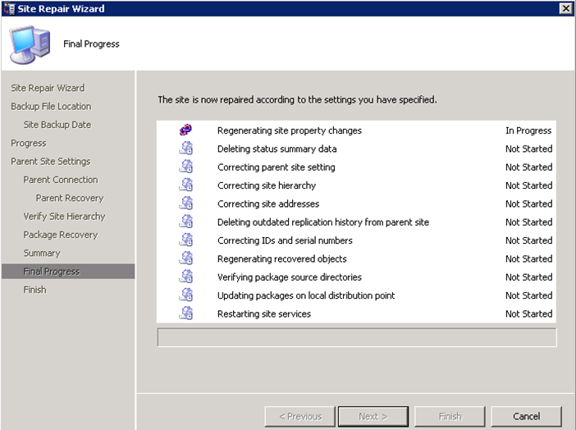Image resolution: width=576 pixels, height=430 pixels.
Task: Click the icon beside Correcting parent site setting
Action: click(x=186, y=167)
